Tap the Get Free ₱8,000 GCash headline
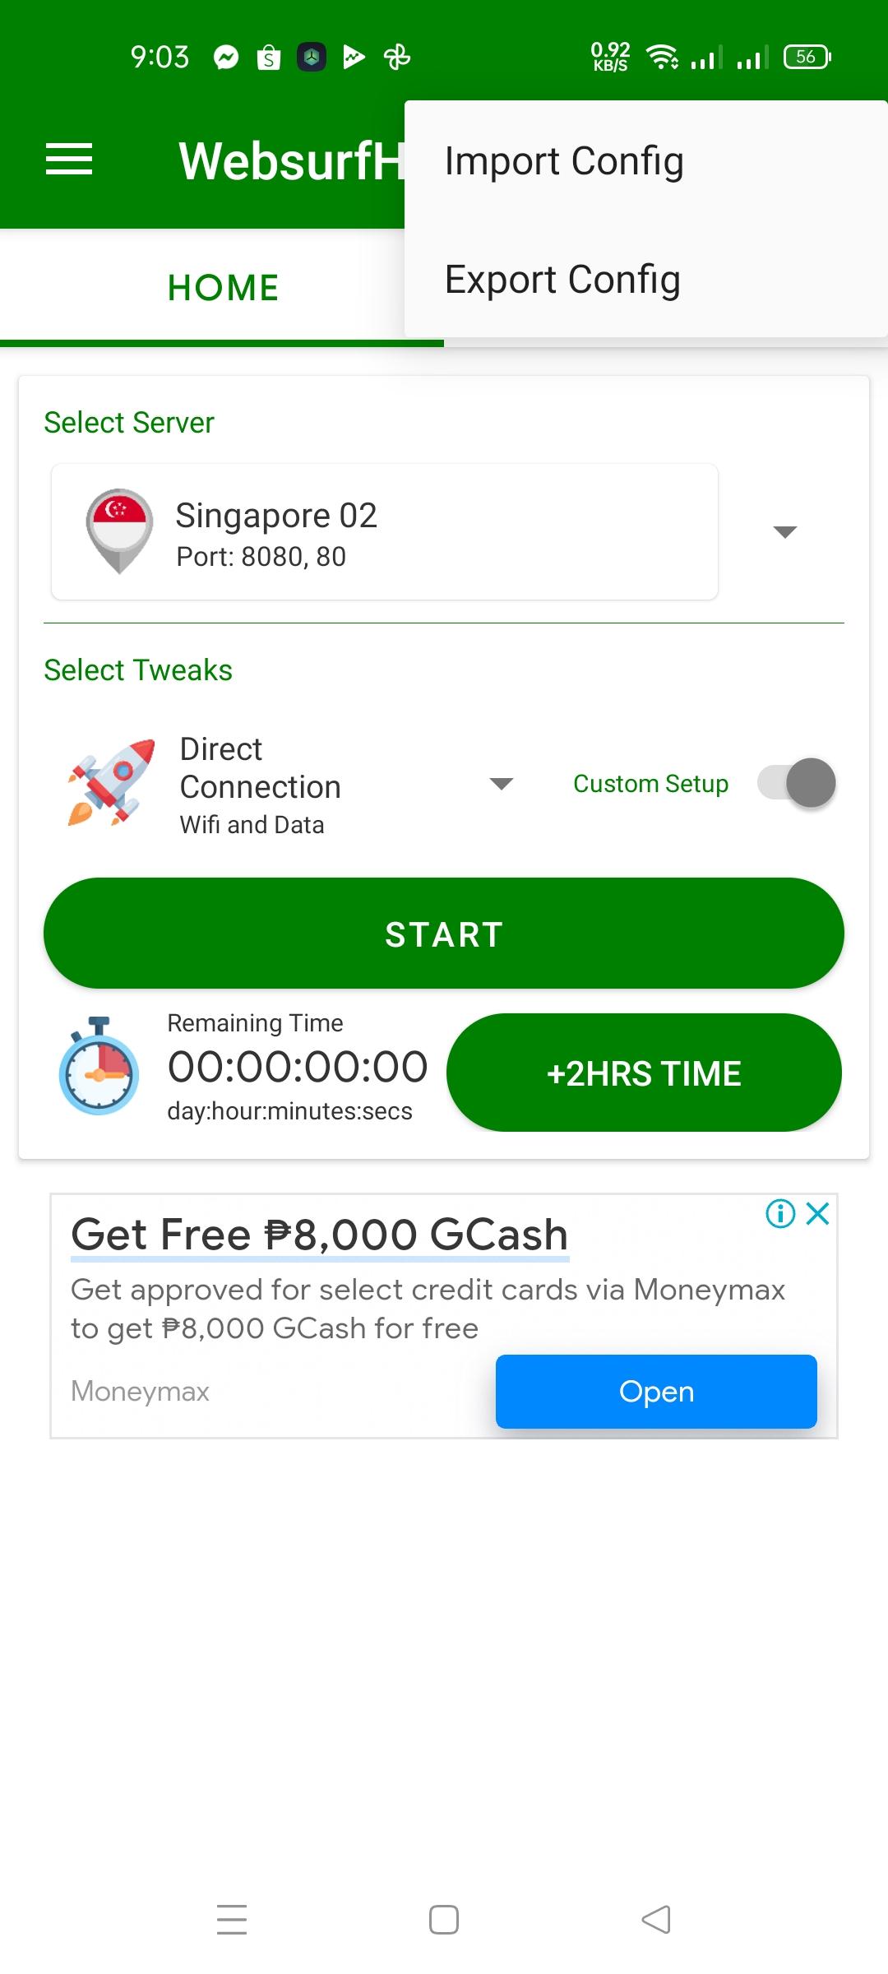 point(320,1235)
